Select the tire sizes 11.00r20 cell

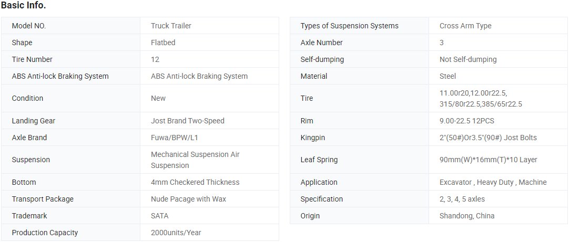(498, 98)
